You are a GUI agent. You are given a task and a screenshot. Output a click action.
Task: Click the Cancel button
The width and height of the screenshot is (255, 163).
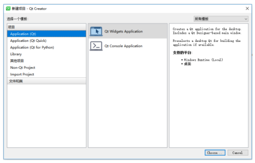click(238, 153)
